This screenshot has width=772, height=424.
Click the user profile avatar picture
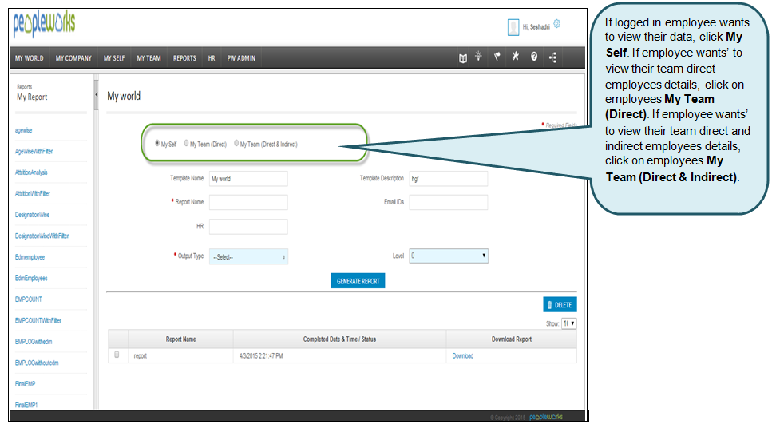513,27
